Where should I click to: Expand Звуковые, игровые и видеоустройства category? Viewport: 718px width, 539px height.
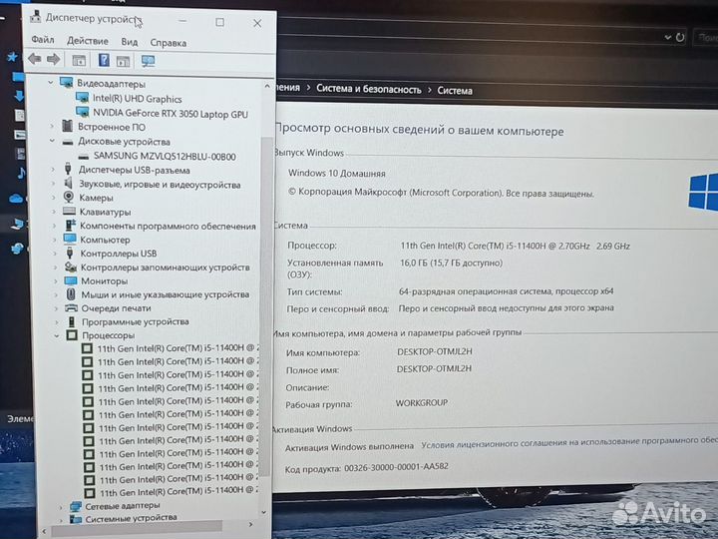[53, 184]
